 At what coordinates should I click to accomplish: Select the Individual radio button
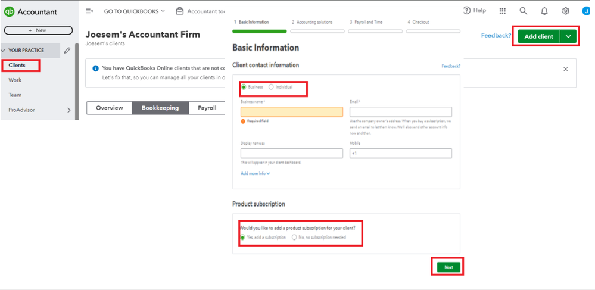pos(271,87)
